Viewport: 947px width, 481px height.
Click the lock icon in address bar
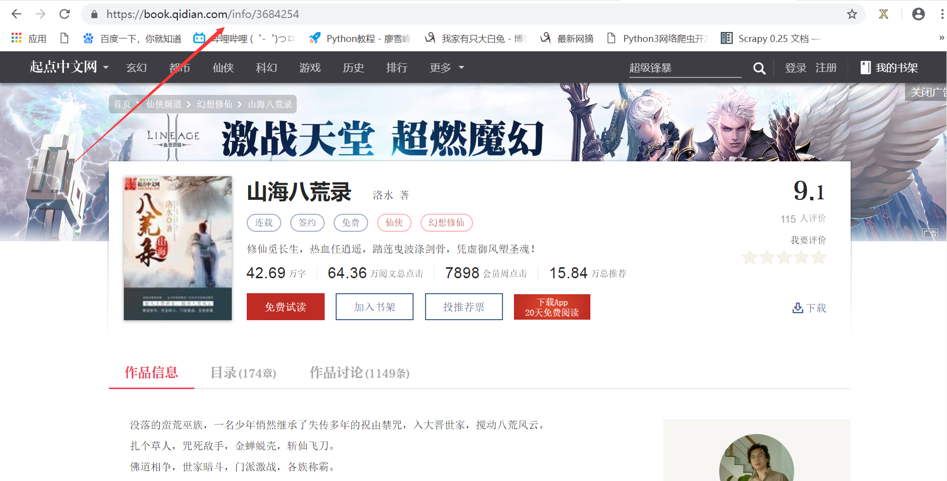coord(94,14)
